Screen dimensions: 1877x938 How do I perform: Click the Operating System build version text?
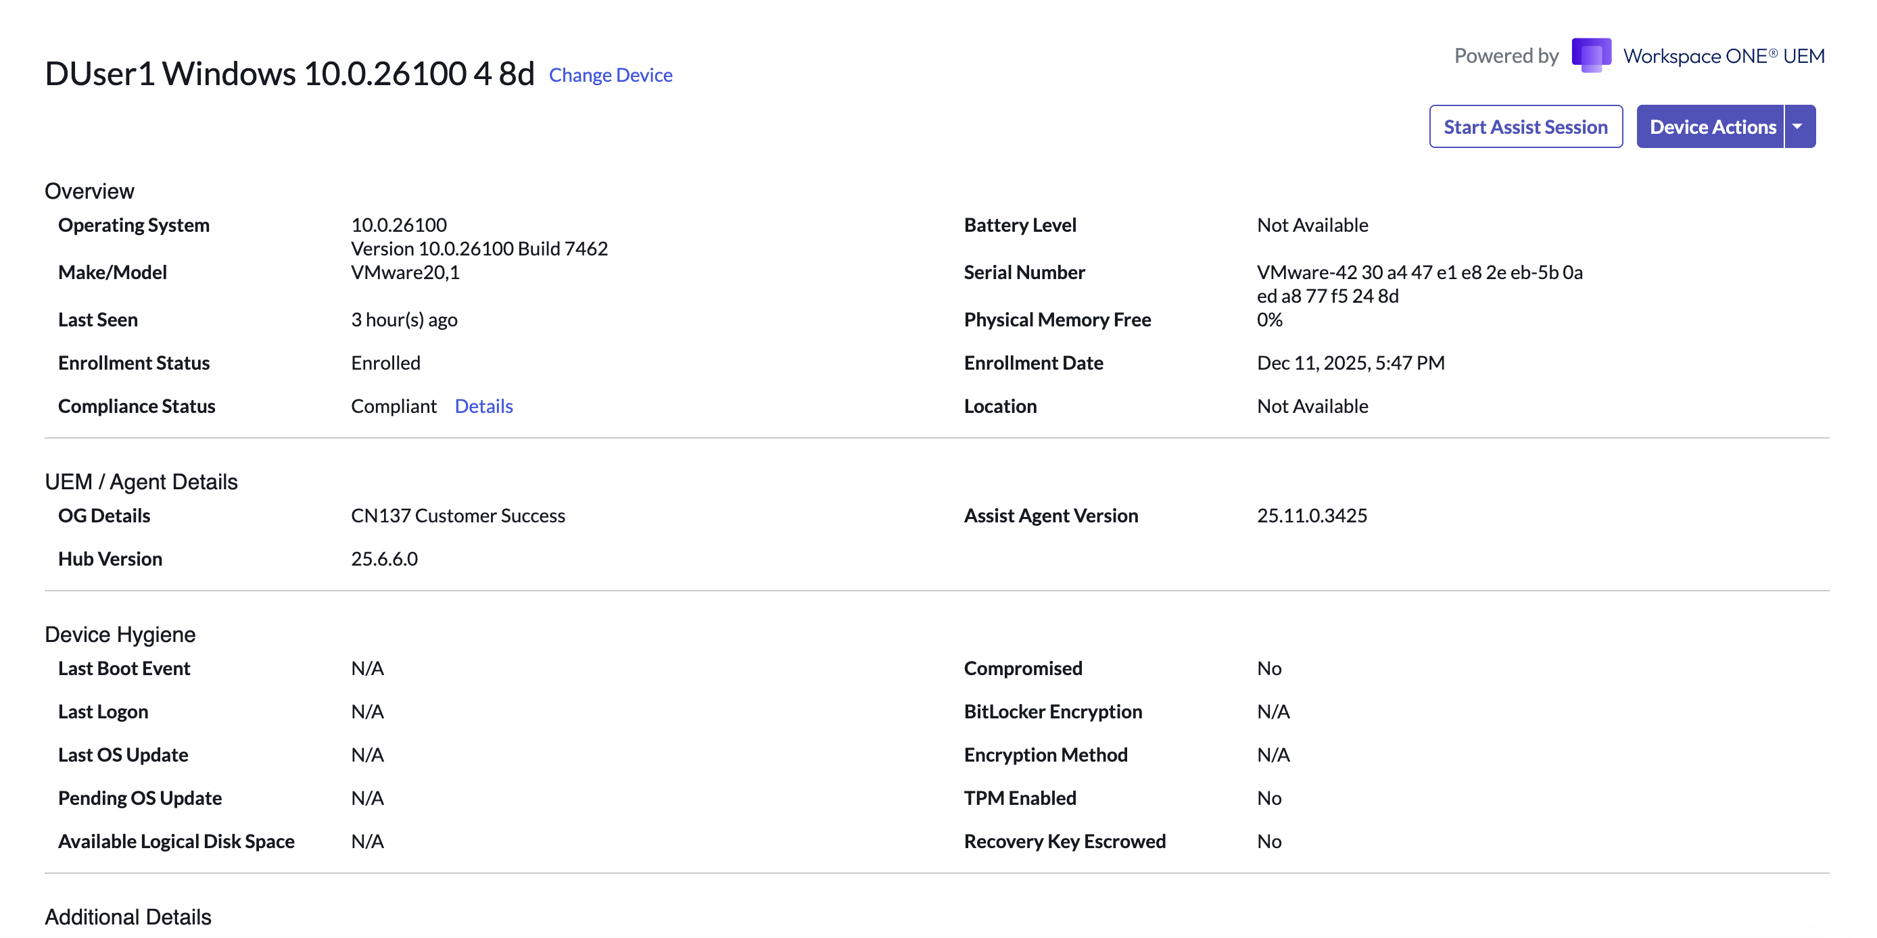pos(479,248)
